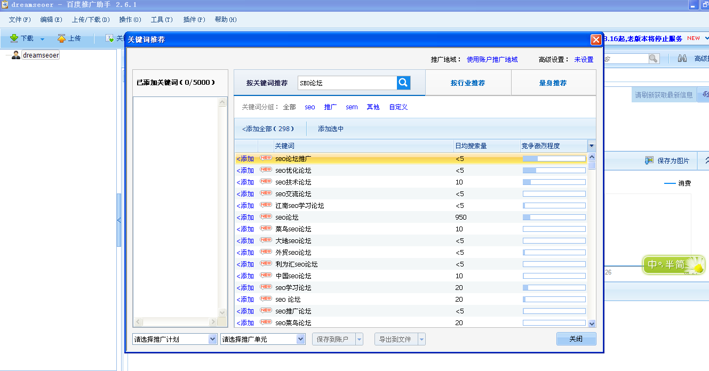Image resolution: width=709 pixels, height=371 pixels.
Task: Switch to the 按关键词推荐 tab
Action: pos(267,83)
